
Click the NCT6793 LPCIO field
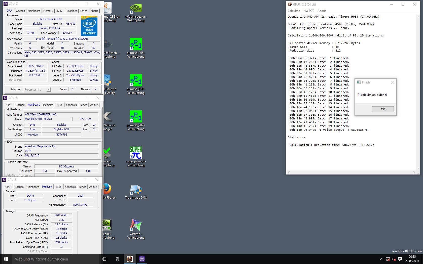pos(61,135)
